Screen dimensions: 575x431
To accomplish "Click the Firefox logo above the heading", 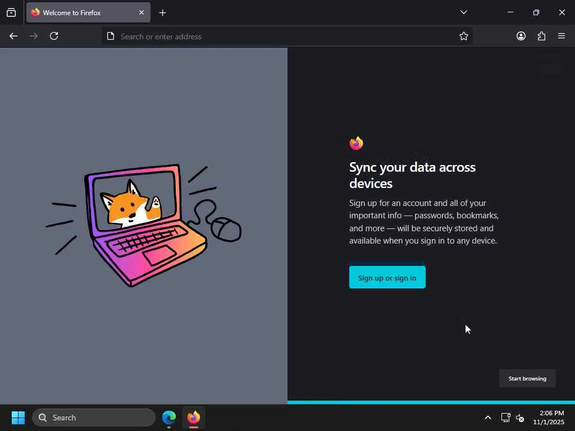I will (357, 143).
